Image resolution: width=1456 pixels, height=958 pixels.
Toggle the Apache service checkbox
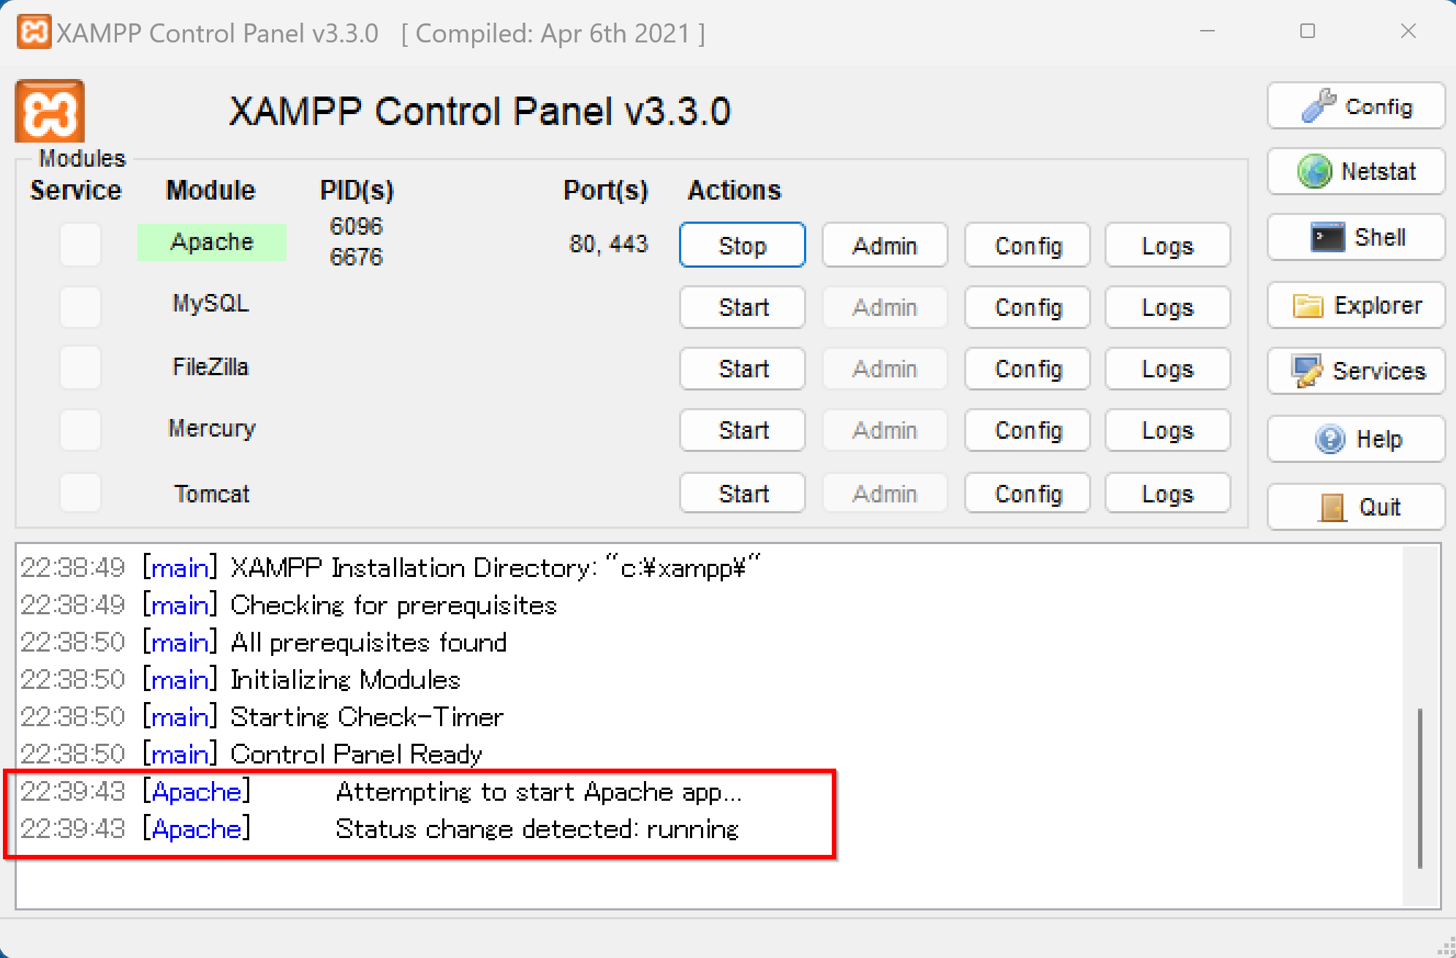(80, 244)
